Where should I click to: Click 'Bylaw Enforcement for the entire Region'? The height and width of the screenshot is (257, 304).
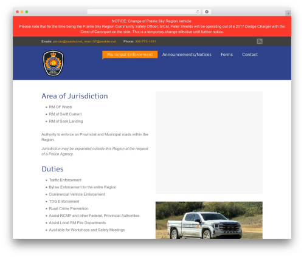pos(83,187)
